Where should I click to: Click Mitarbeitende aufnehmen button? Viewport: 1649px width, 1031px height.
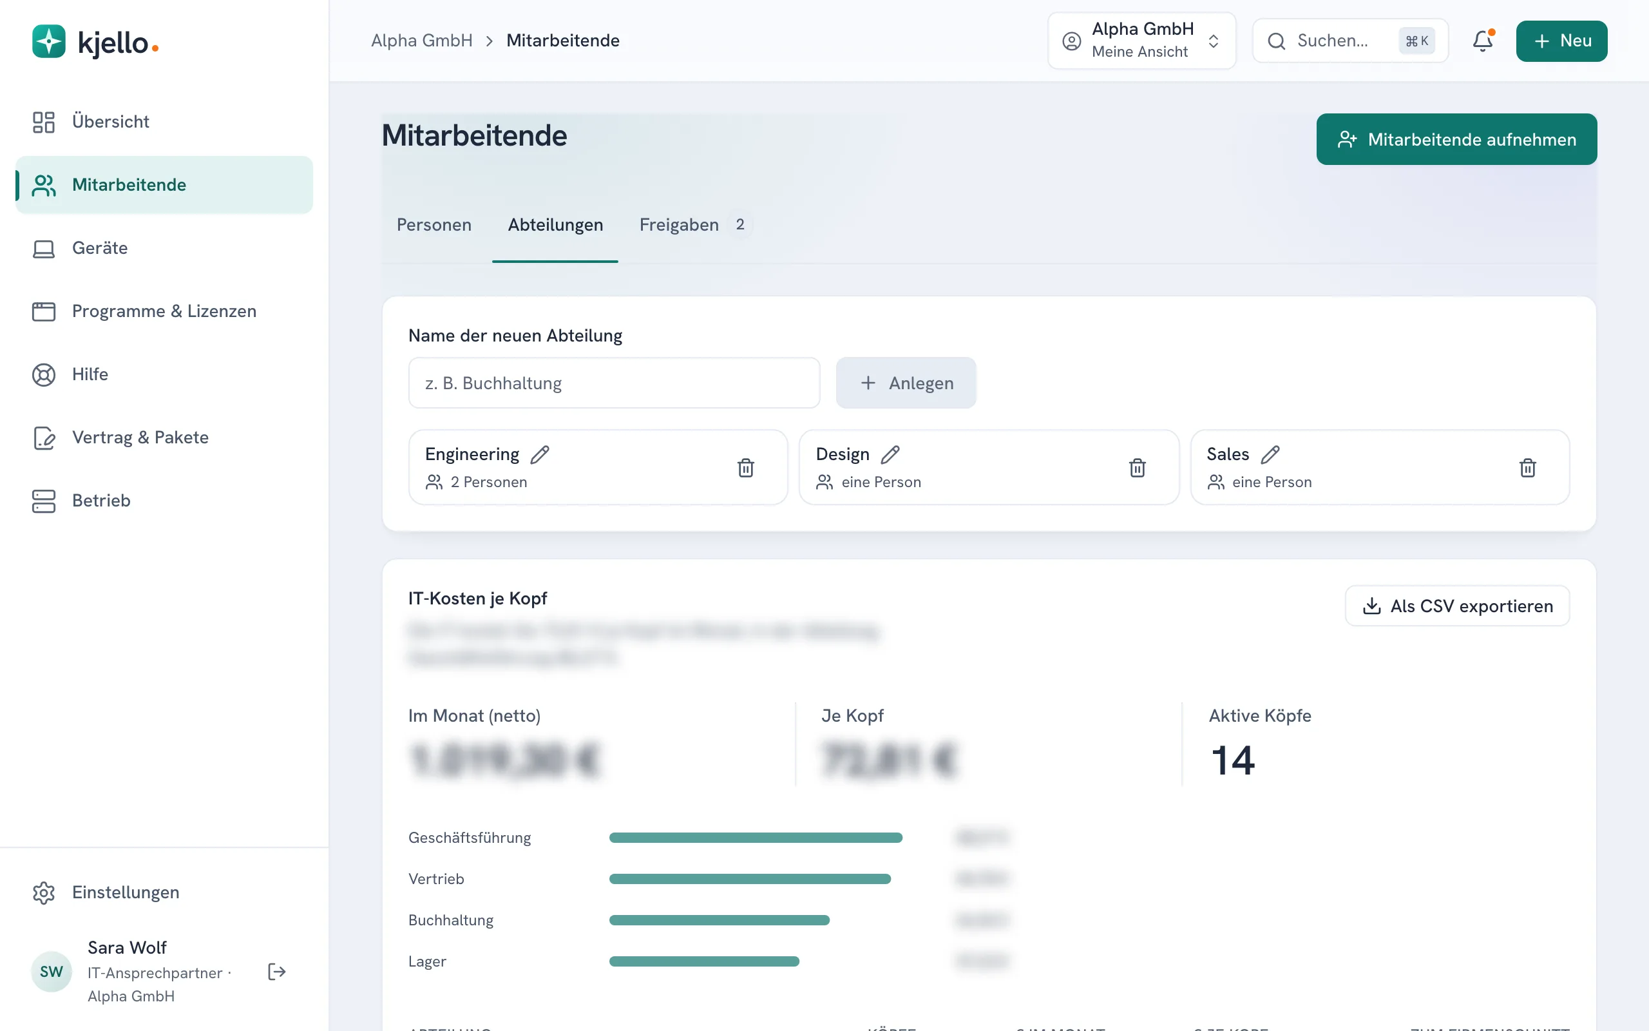click(x=1456, y=139)
